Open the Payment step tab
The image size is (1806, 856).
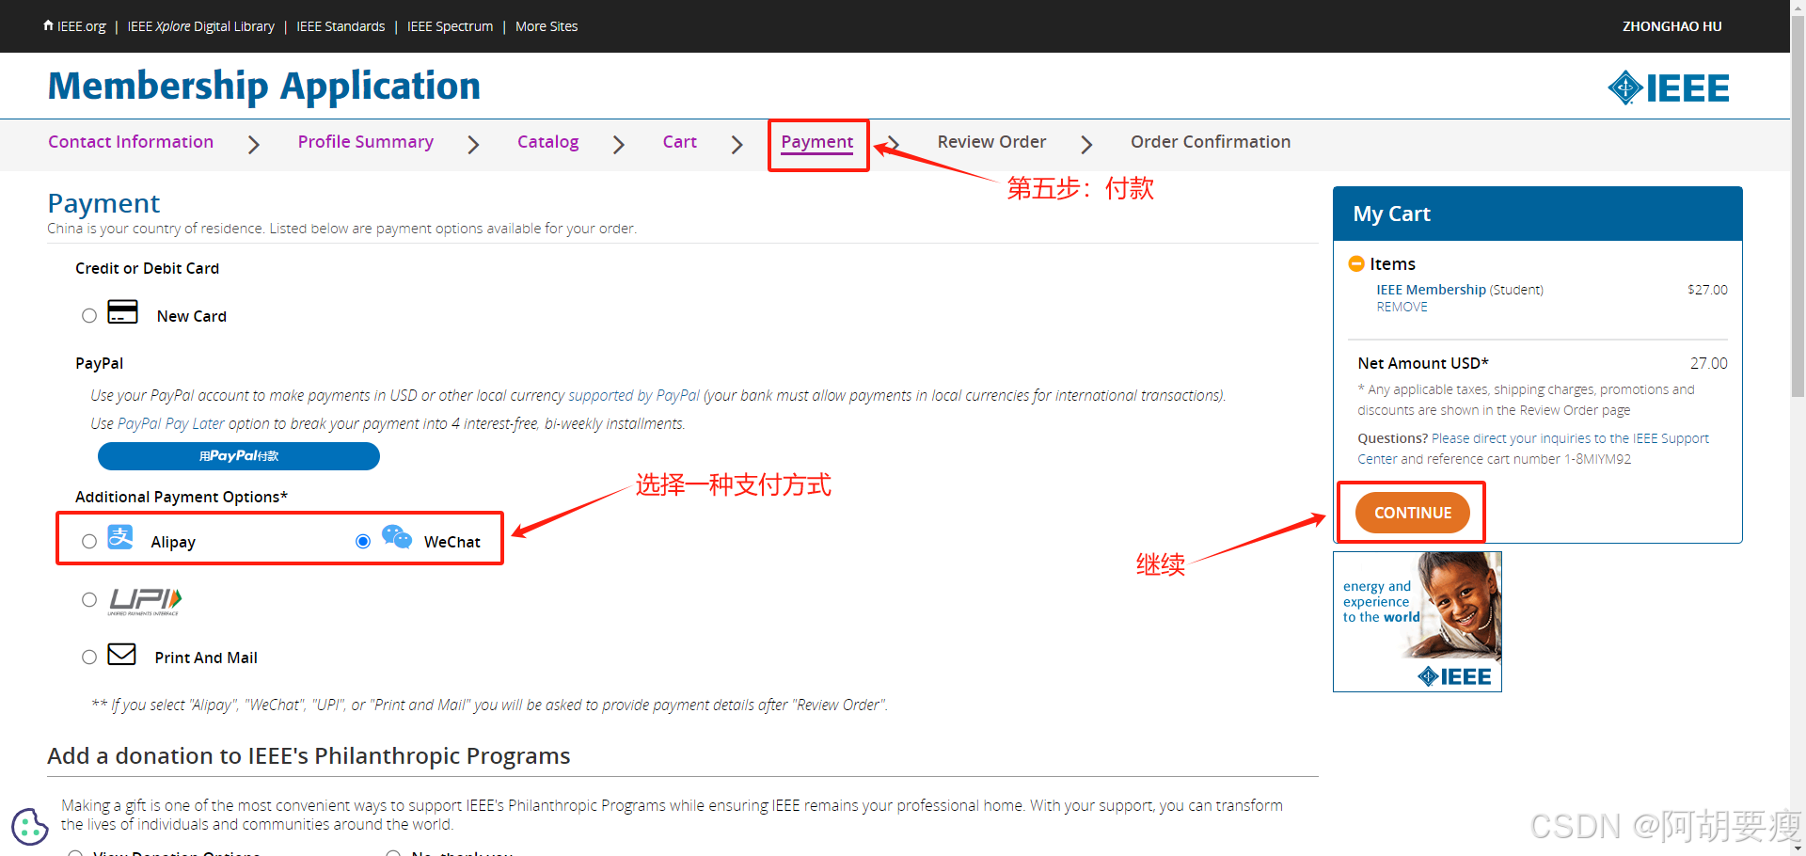(817, 142)
